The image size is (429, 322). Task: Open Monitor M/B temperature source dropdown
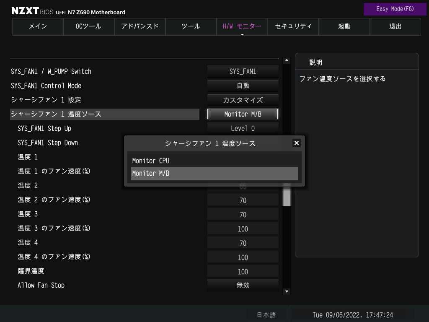[x=243, y=114]
